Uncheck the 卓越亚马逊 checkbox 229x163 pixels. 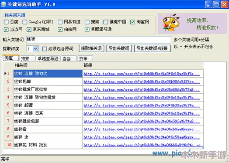[x=87, y=30]
